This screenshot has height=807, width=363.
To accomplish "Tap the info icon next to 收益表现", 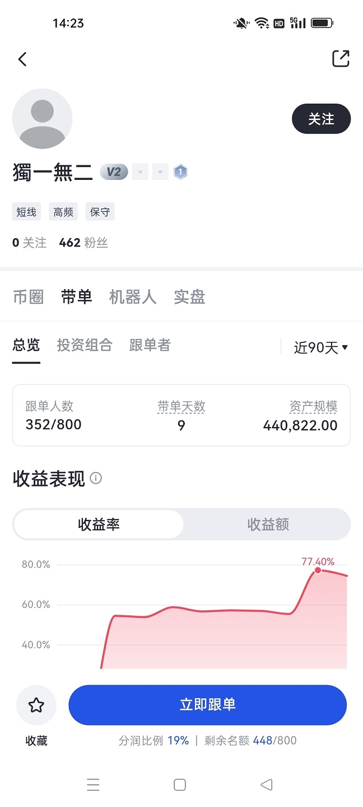I will (x=96, y=479).
